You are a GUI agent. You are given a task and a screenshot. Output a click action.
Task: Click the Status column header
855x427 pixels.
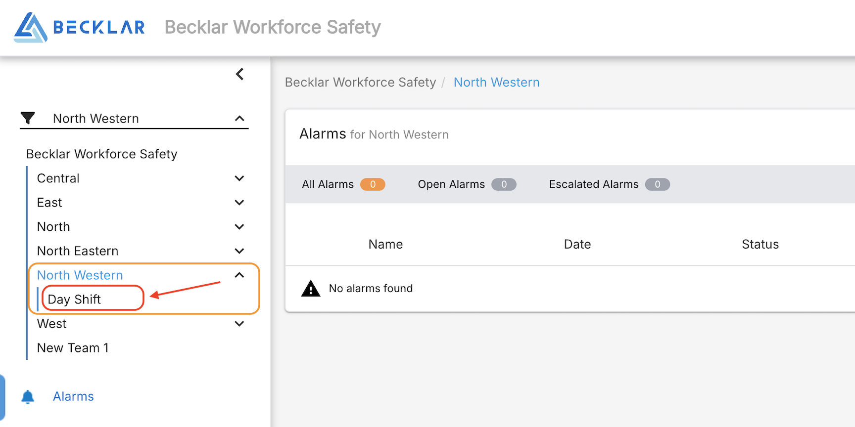(x=760, y=244)
